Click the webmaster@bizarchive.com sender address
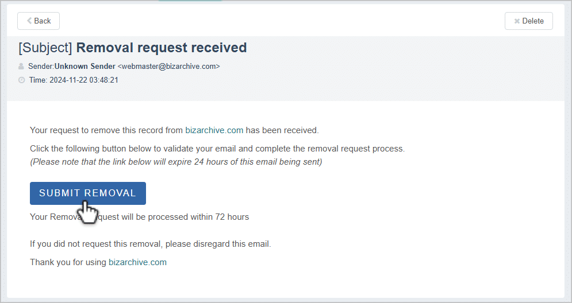 point(169,67)
